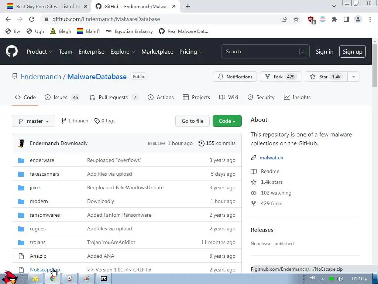378x284 pixels.
Task: Click the Chrome taskbar icon
Action: click(x=52, y=279)
